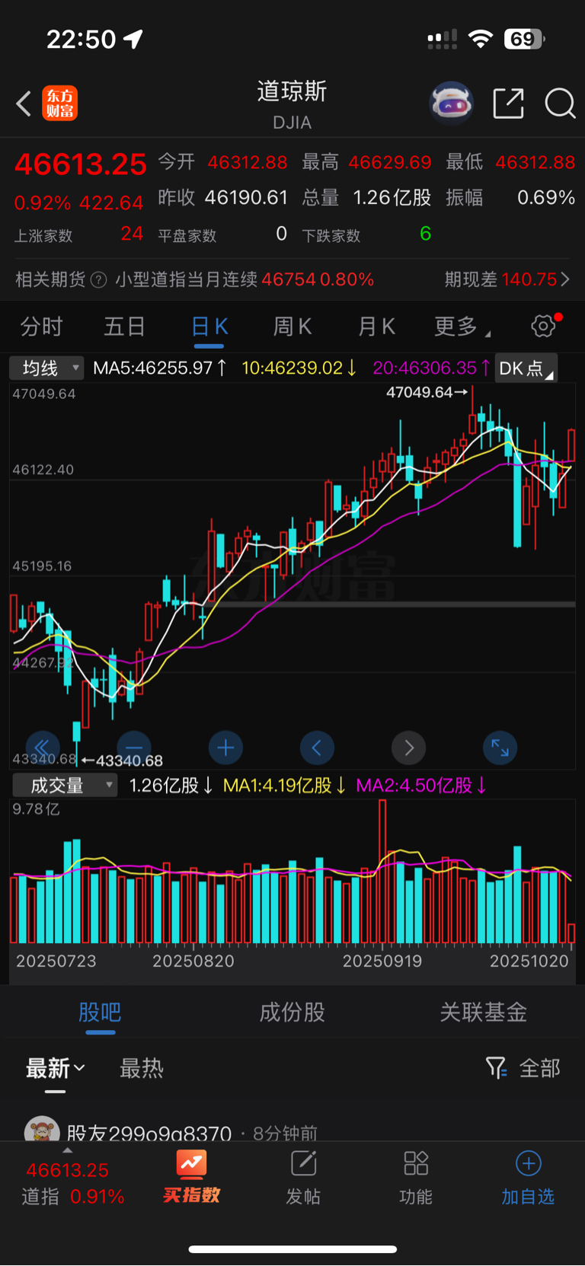585x1266 pixels.
Task: Zoom out chart with minus button
Action: click(134, 748)
